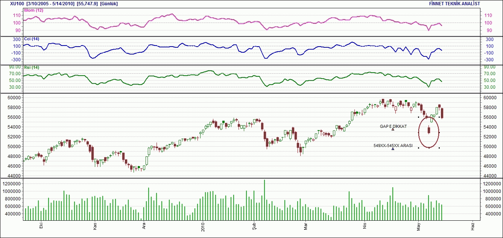Click the last red candlestick on the chart
Image resolution: width=503 pixels, height=238 pixels.
pos(442,113)
